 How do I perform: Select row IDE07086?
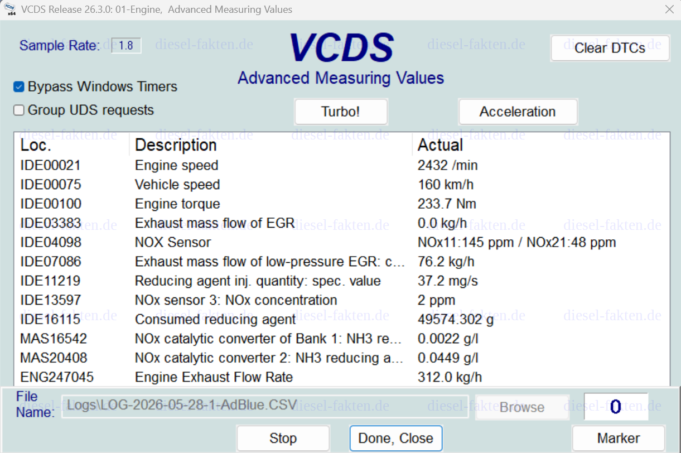(342, 262)
